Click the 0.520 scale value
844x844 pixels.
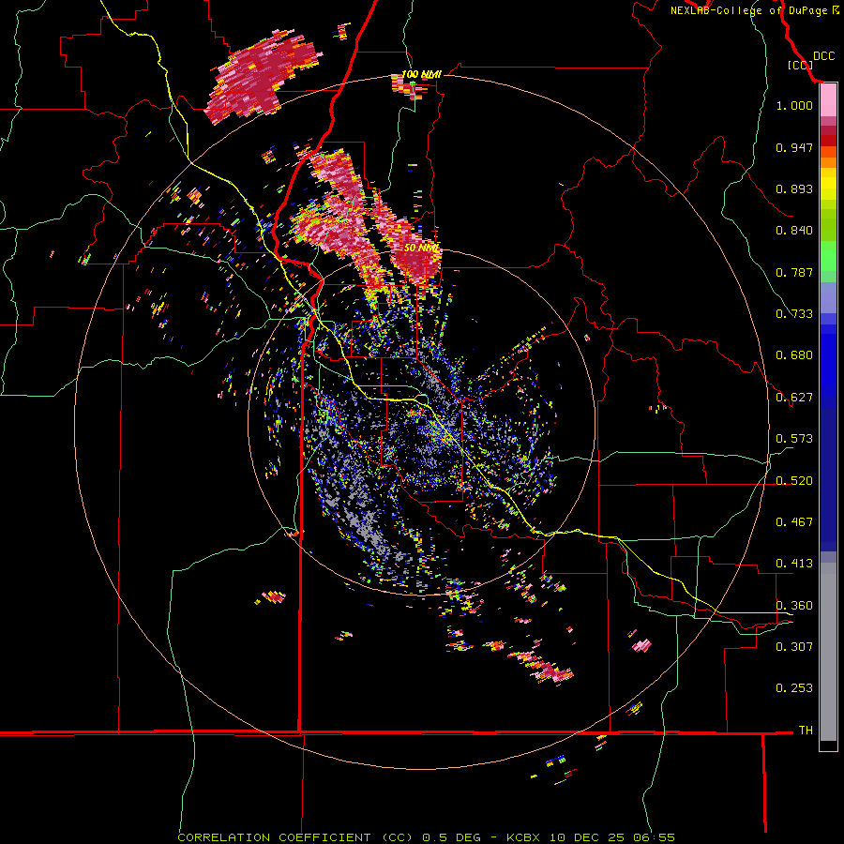[794, 481]
